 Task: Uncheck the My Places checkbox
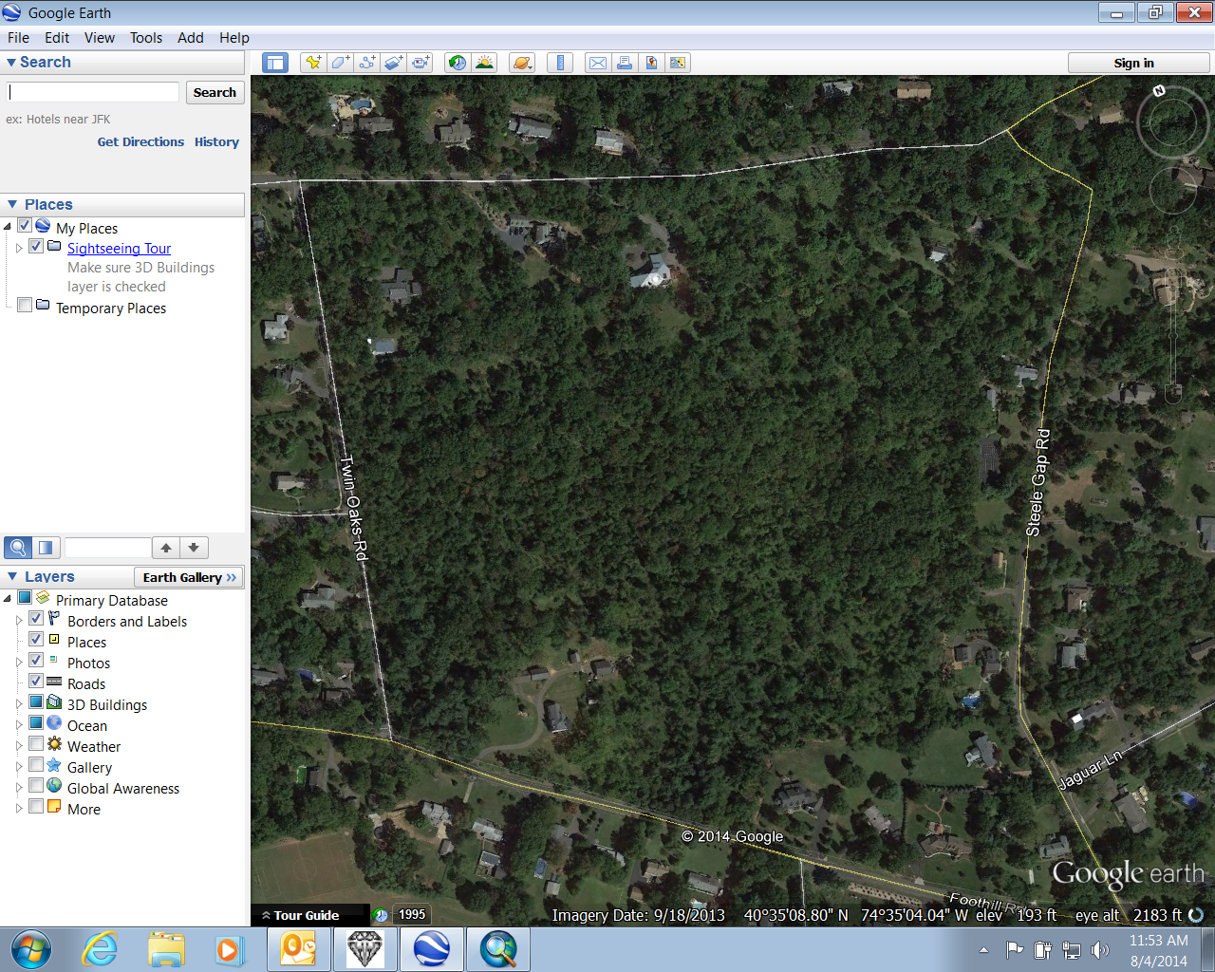pyautogui.click(x=25, y=226)
